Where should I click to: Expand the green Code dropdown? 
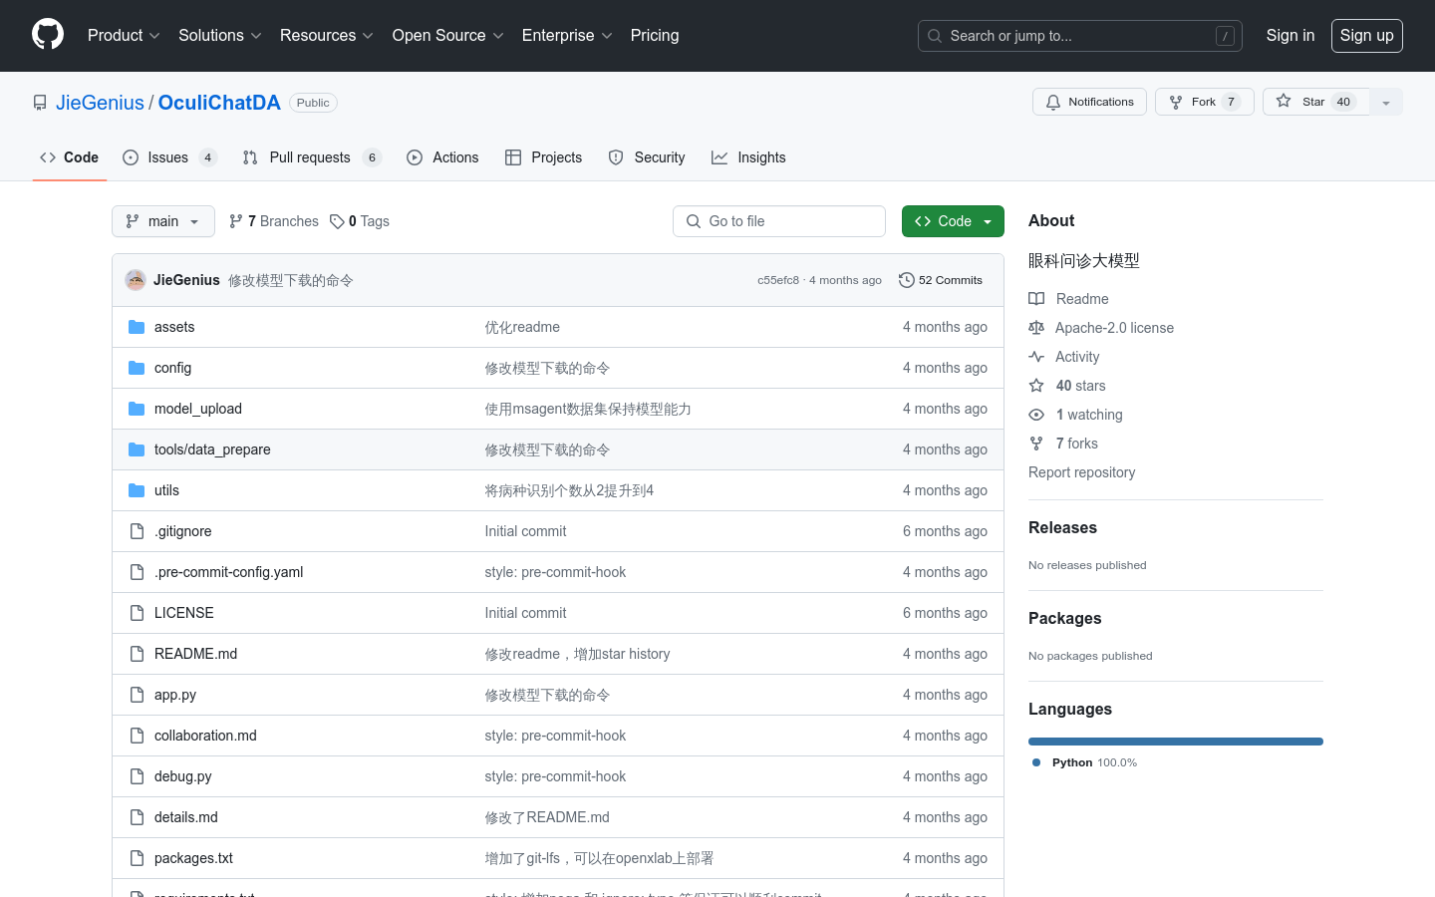tap(953, 221)
